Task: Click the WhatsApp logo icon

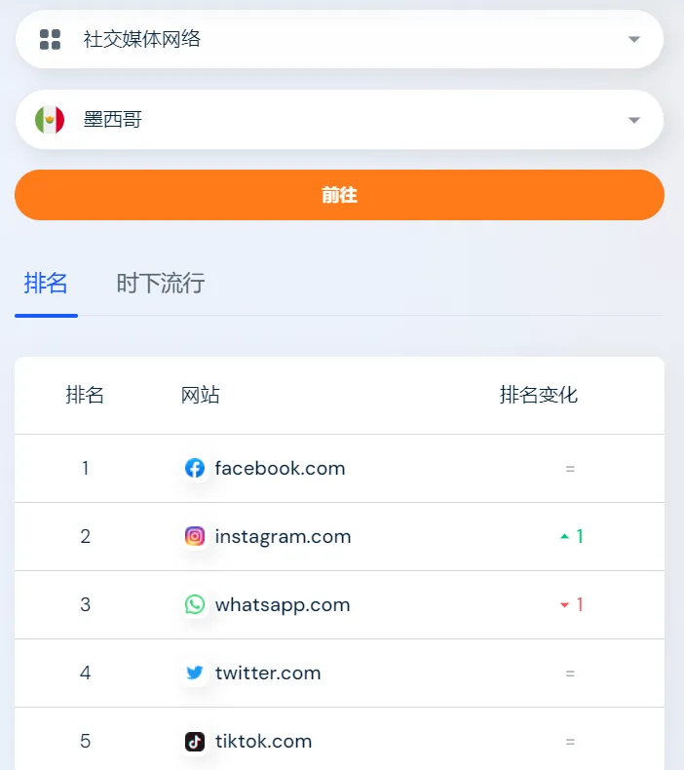Action: coord(195,604)
